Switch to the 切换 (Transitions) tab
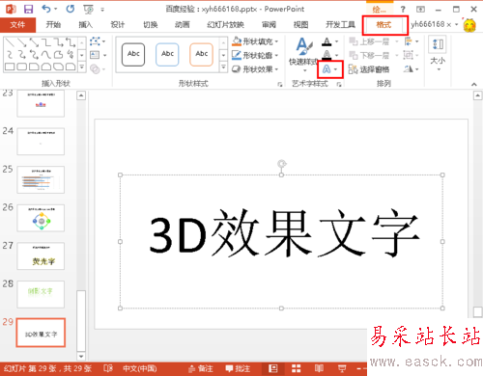Image resolution: width=483 pixels, height=376 pixels. [x=150, y=25]
